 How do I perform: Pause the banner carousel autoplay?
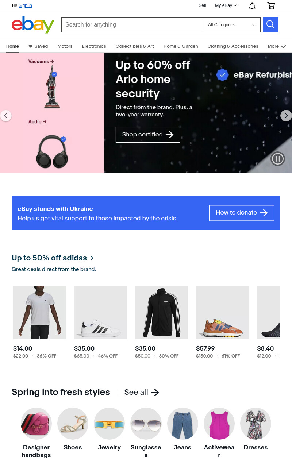(x=278, y=159)
